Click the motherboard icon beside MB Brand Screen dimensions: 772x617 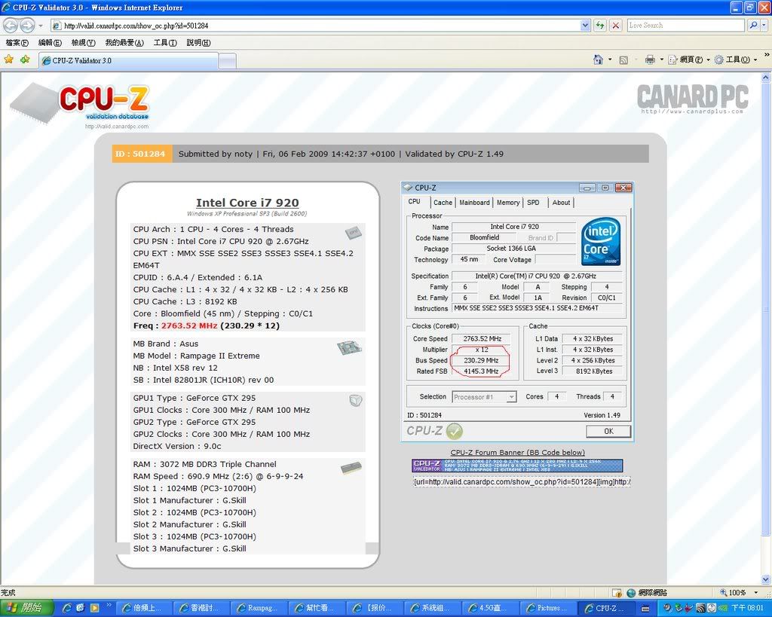[350, 348]
